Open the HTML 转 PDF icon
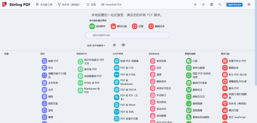 tap(81, 83)
